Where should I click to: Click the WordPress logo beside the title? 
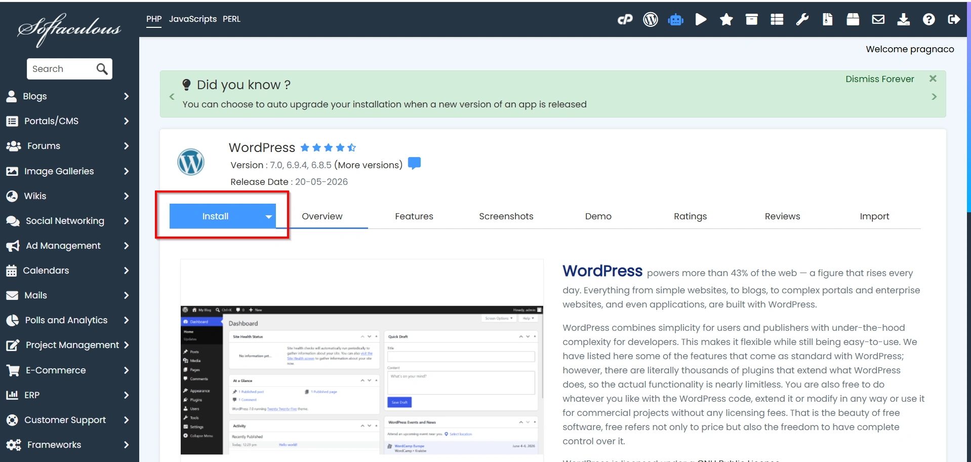[x=191, y=162]
